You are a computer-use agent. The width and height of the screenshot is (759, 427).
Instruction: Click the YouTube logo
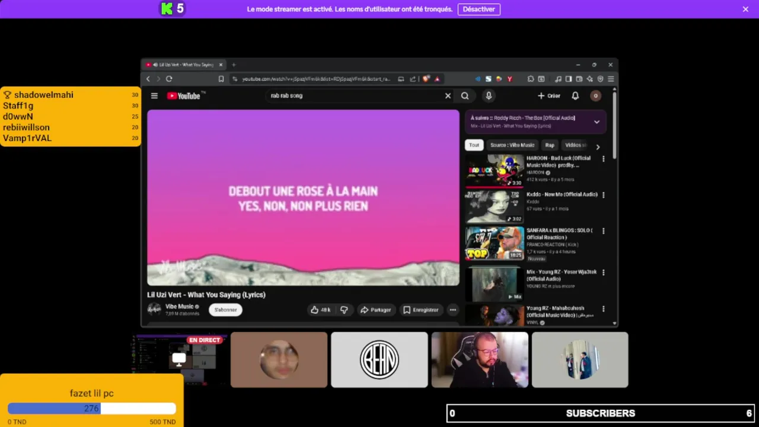coord(184,95)
